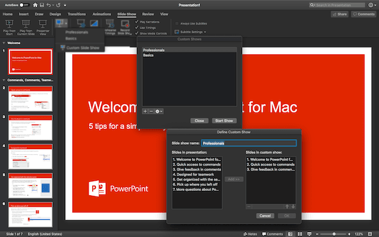The height and width of the screenshot is (237, 379).
Task: Click the Redo icon in title bar
Action: (58, 5)
